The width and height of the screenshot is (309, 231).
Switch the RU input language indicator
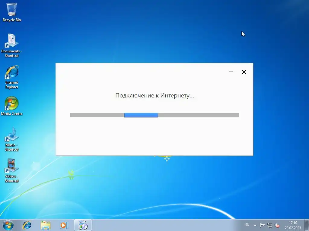247,224
